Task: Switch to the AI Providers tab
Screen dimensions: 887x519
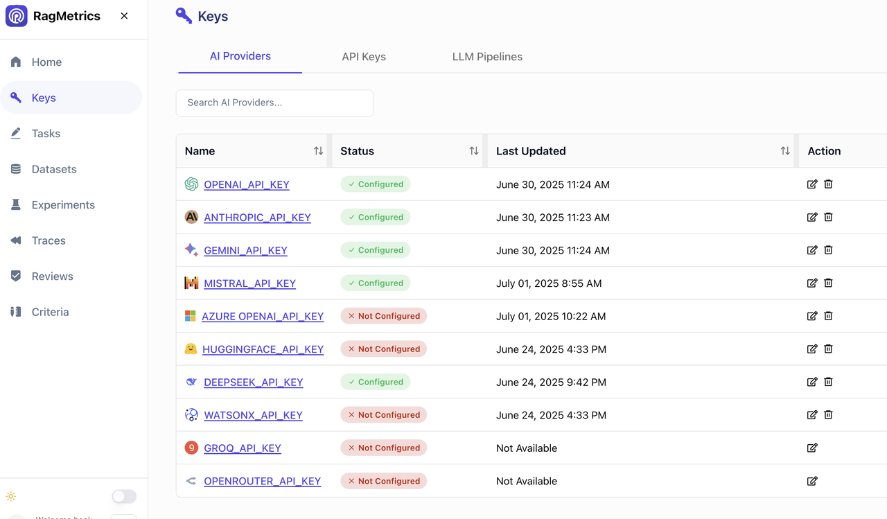Action: 240,56
